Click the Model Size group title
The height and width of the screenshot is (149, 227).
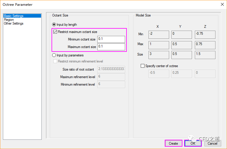tap(143, 15)
